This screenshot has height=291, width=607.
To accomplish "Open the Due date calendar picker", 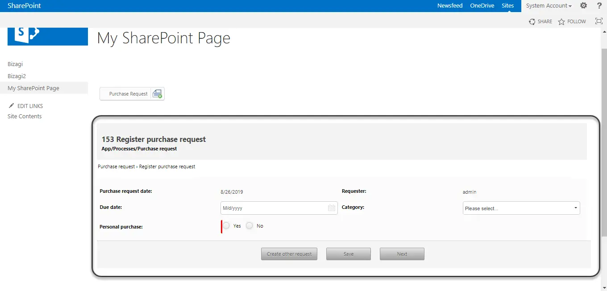I will pyautogui.click(x=332, y=208).
